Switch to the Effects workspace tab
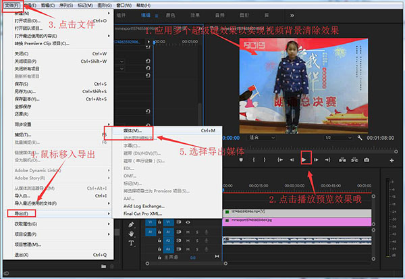Viewport: 405px width, 279px height. 195,16
